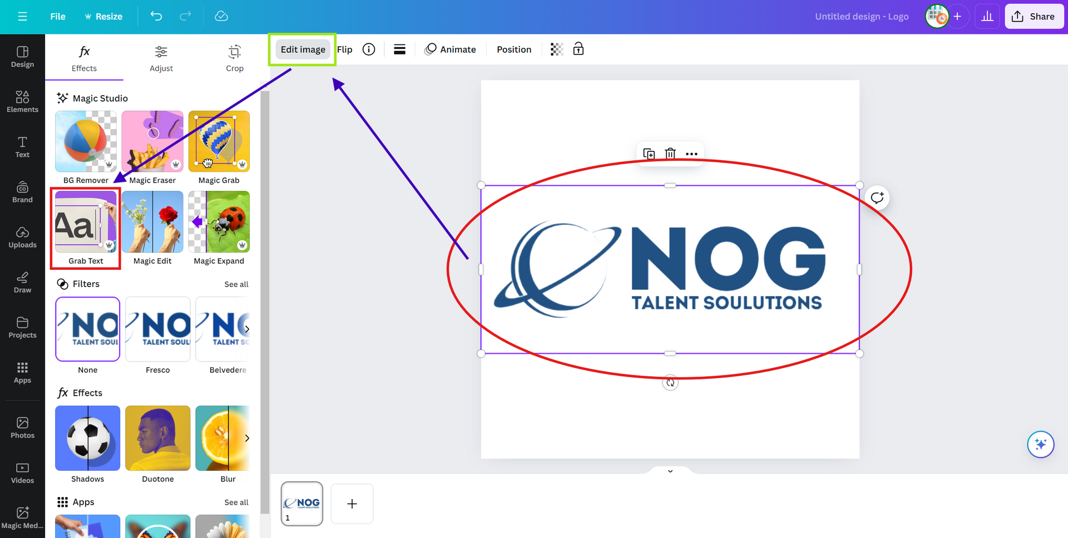Open the Animate options
1068x538 pixels.
[x=450, y=50]
